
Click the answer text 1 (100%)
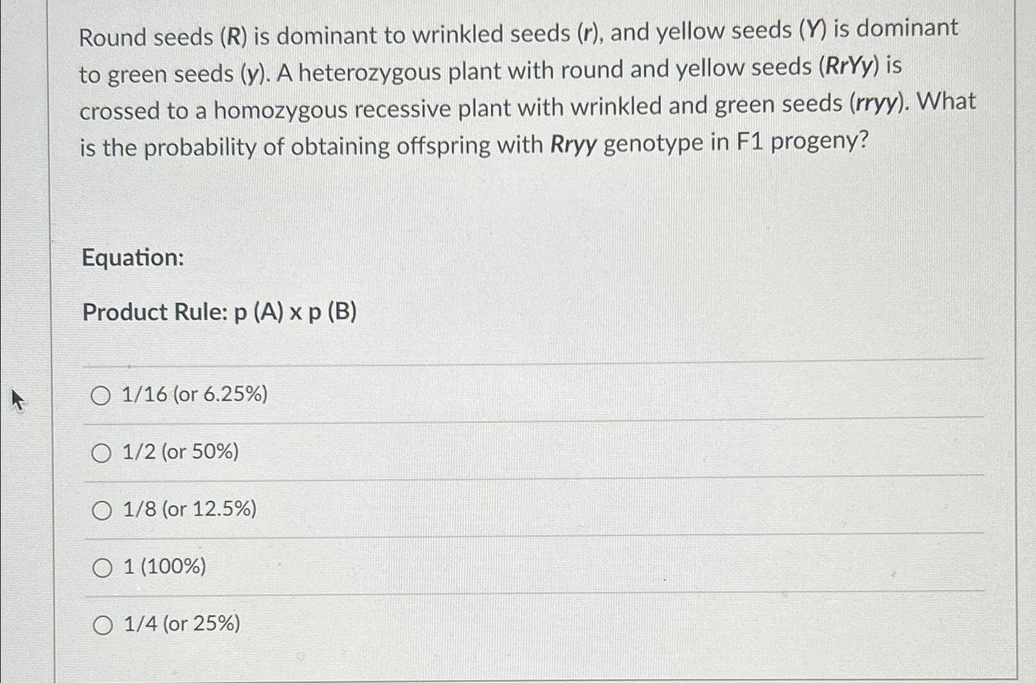tap(164, 566)
